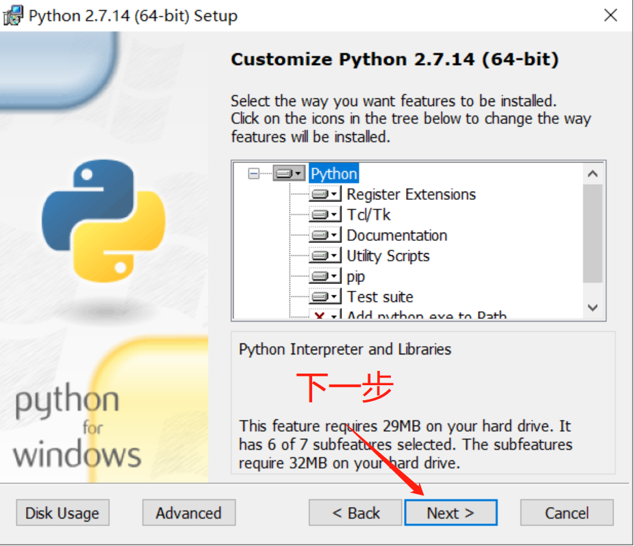Image resolution: width=634 pixels, height=546 pixels.
Task: Click the Python Setup installer title bar icon
Action: point(13,15)
